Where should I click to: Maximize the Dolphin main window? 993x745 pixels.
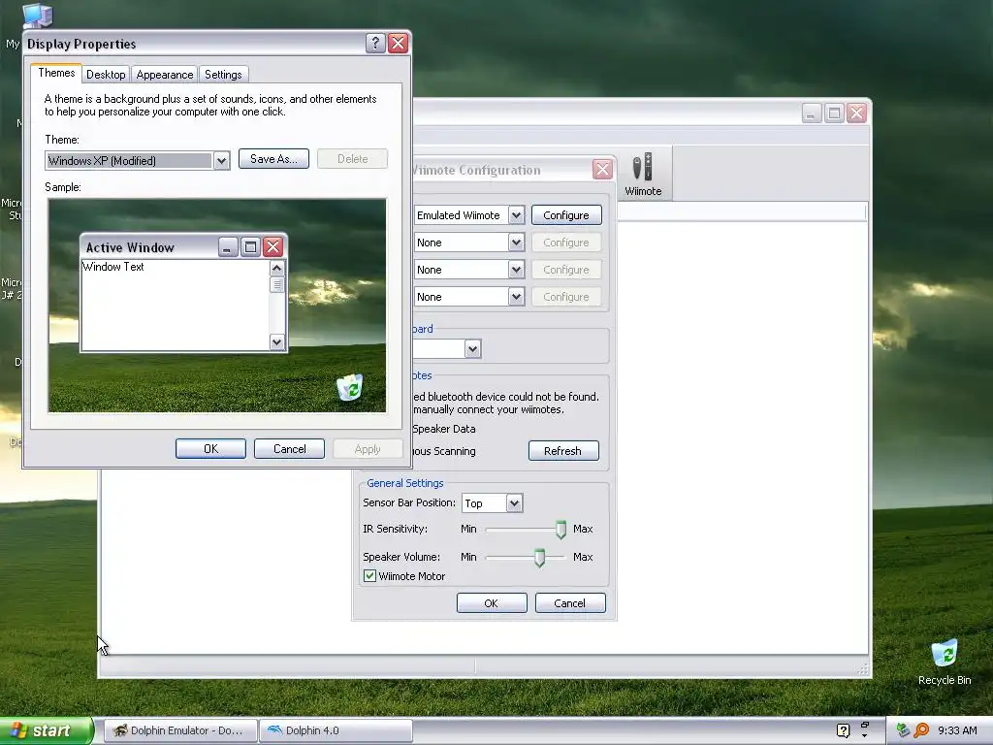pyautogui.click(x=834, y=113)
